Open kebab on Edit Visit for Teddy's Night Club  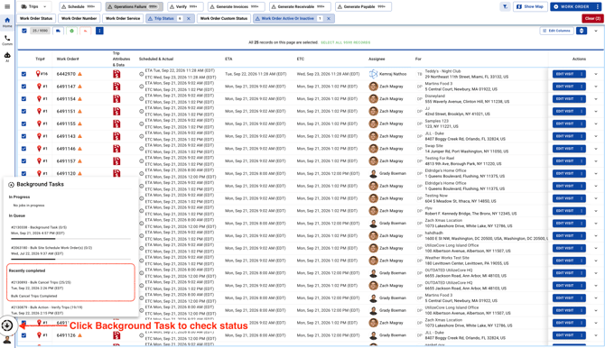(x=582, y=74)
